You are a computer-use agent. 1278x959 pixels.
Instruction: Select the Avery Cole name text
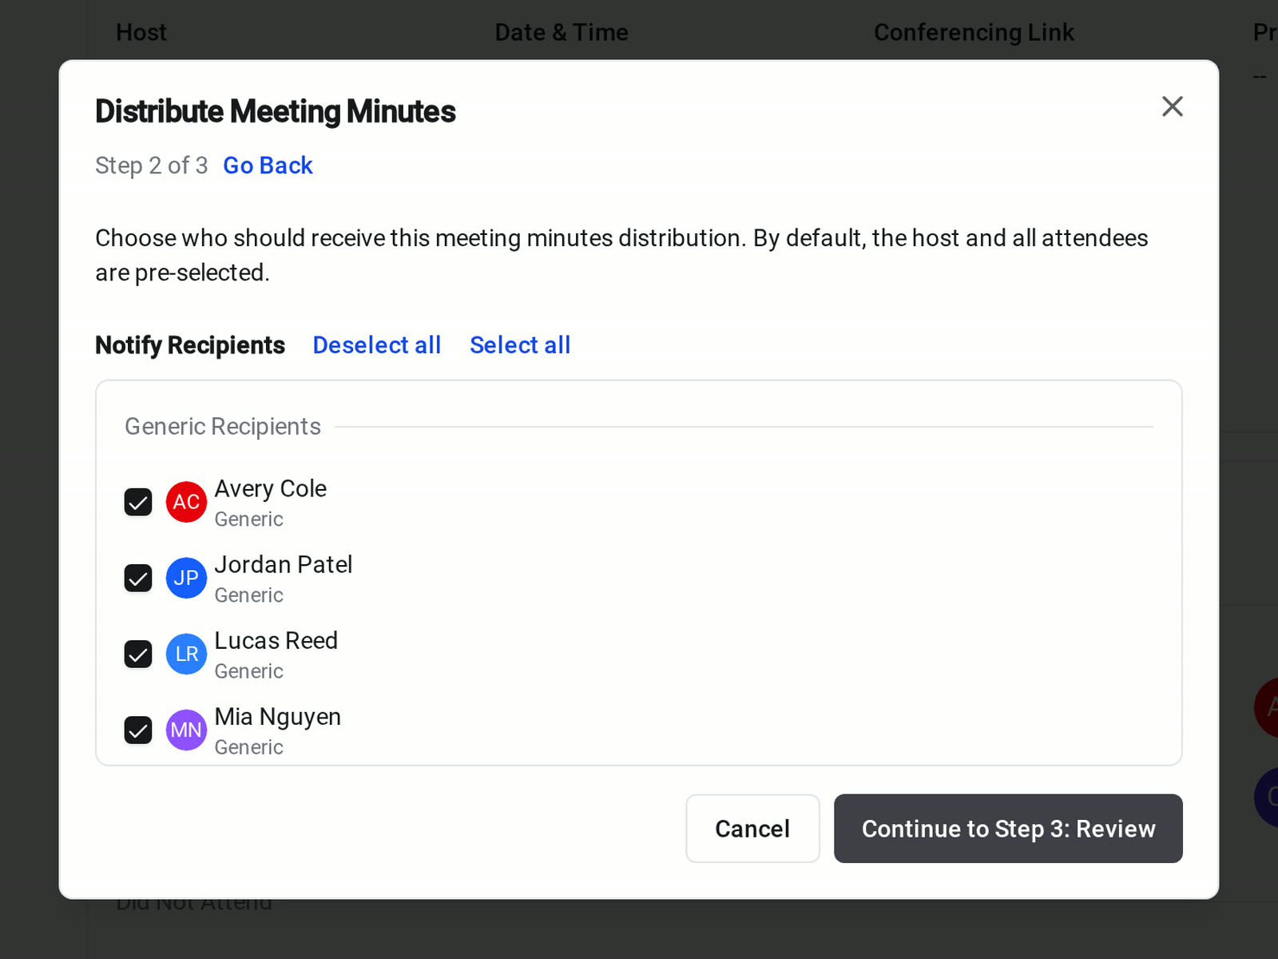click(271, 488)
